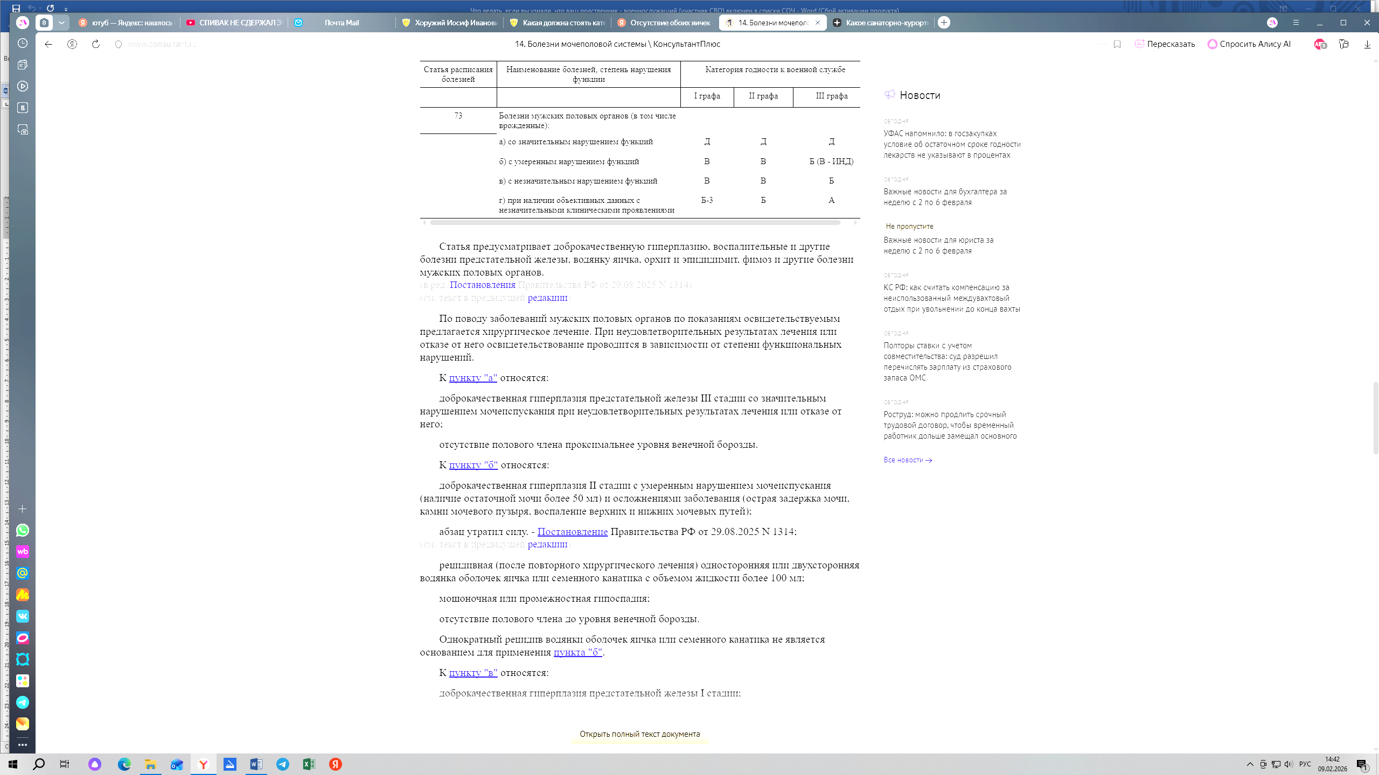This screenshot has height=775, width=1379.
Task: Open the 'Постановление' link in 'абзац утратил силу'
Action: point(573,532)
